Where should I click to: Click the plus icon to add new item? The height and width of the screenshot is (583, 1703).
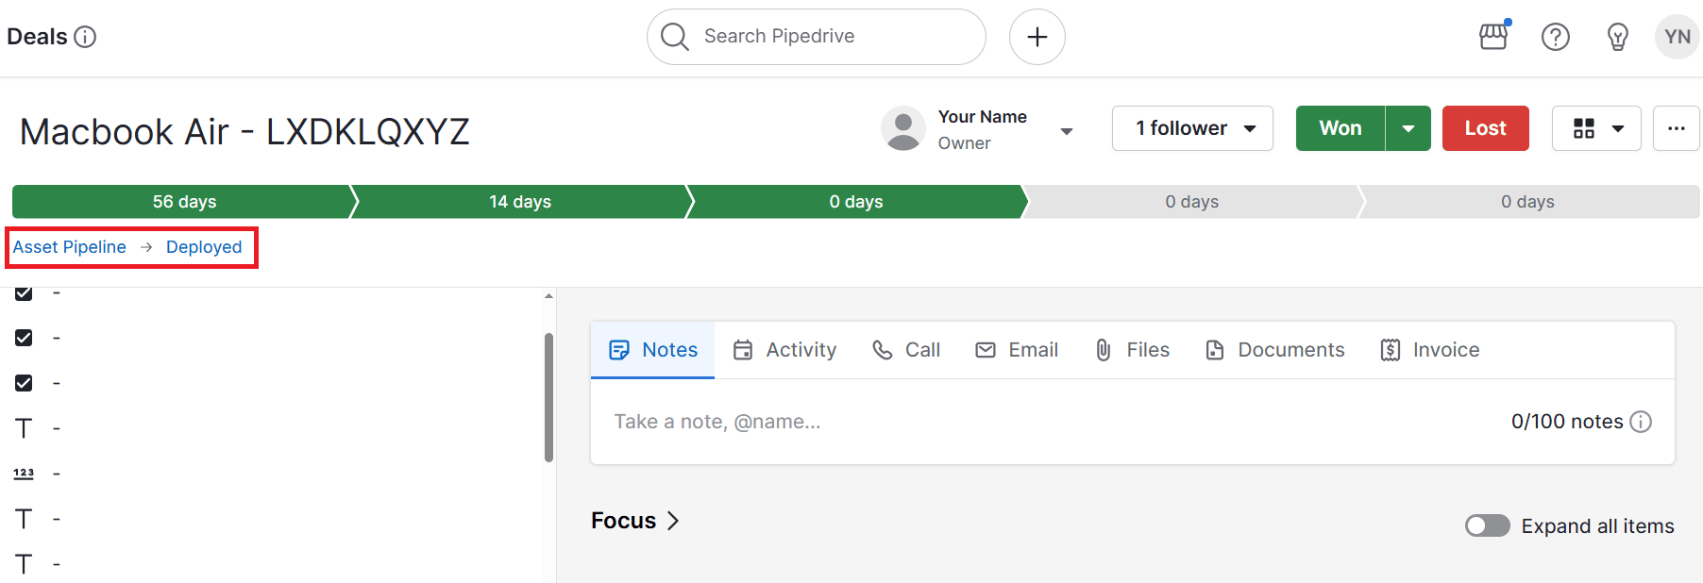tap(1037, 36)
